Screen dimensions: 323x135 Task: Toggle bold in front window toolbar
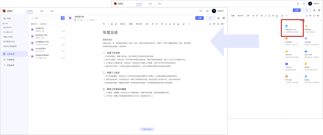162,24
